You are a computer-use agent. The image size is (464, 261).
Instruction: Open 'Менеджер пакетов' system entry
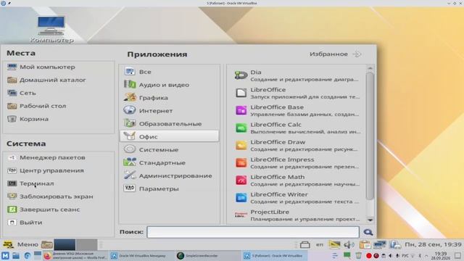[x=59, y=157]
